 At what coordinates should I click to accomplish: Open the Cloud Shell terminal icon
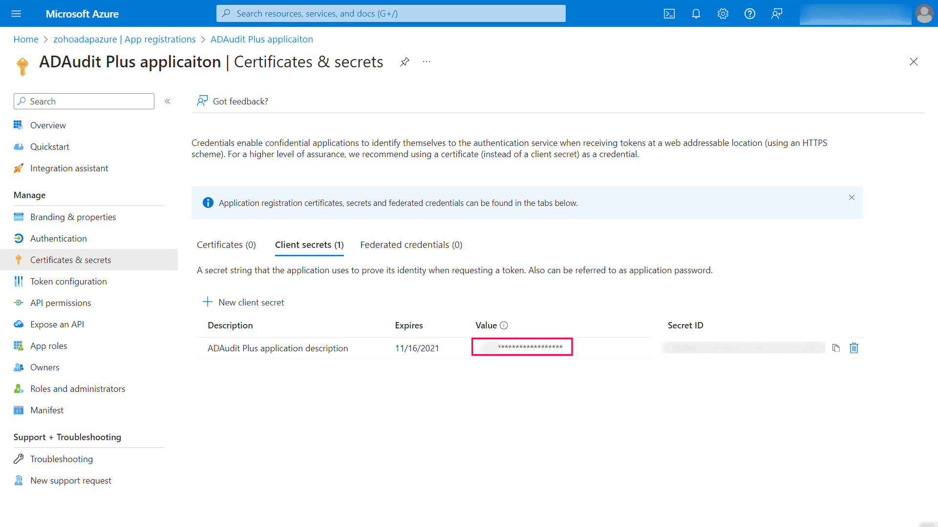669,14
